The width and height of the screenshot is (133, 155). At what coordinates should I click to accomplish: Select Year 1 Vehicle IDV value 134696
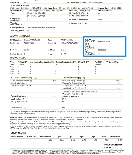pos(21,64)
